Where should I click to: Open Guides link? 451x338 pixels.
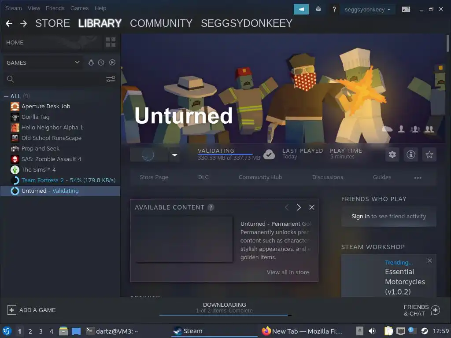[x=382, y=177]
